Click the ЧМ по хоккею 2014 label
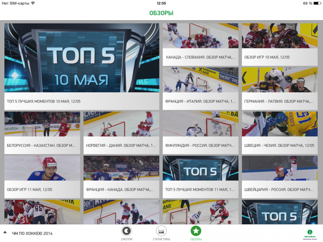The image size is (323, 242). coord(32,234)
